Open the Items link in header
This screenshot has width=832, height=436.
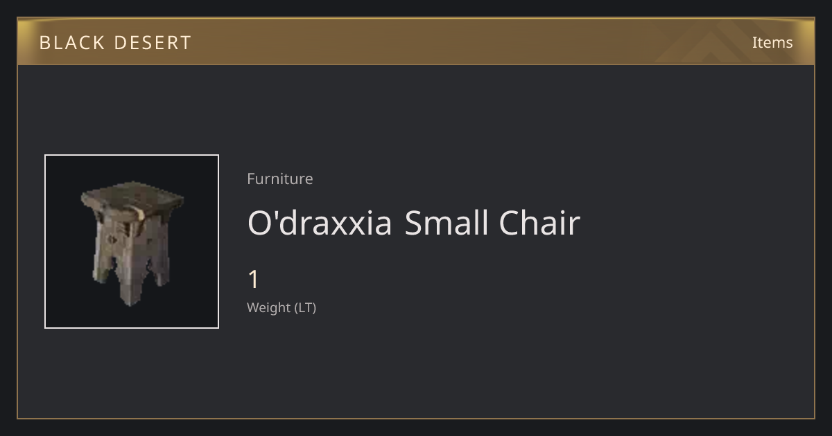(772, 42)
